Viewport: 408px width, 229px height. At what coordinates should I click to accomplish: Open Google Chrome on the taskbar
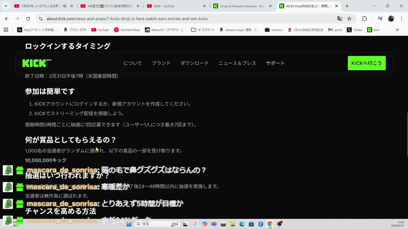pos(270,224)
